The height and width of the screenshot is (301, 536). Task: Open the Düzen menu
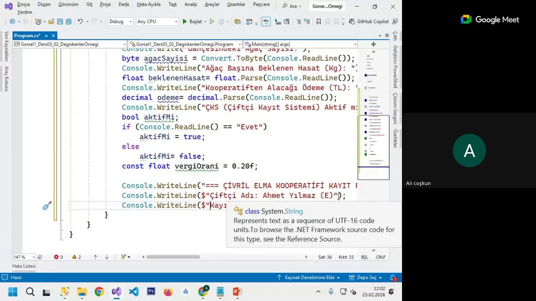[44, 4]
